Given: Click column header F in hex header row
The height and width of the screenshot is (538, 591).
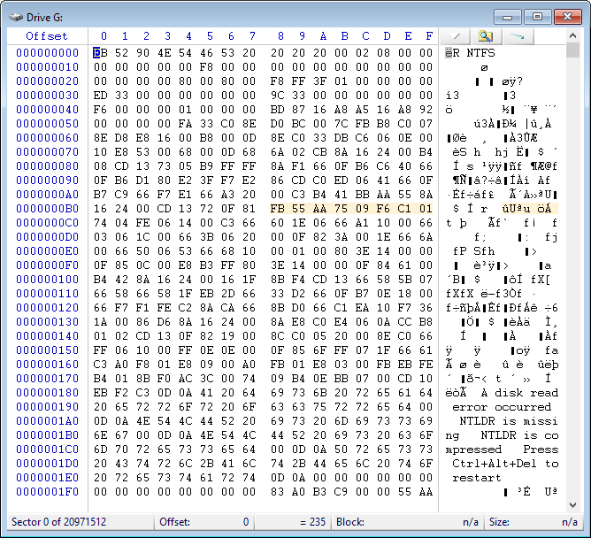Looking at the screenshot, I should pyautogui.click(x=428, y=36).
